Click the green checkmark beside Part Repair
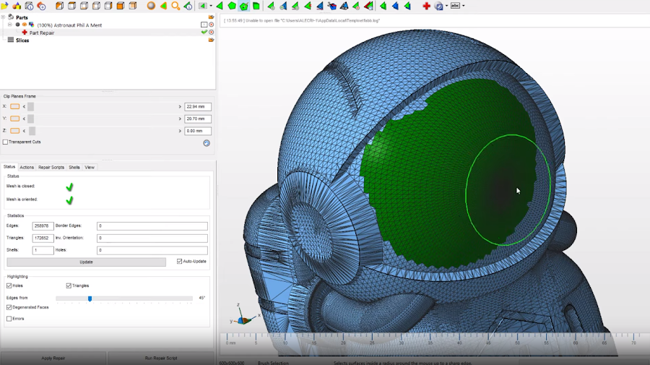The height and width of the screenshot is (365, 650). click(x=204, y=33)
